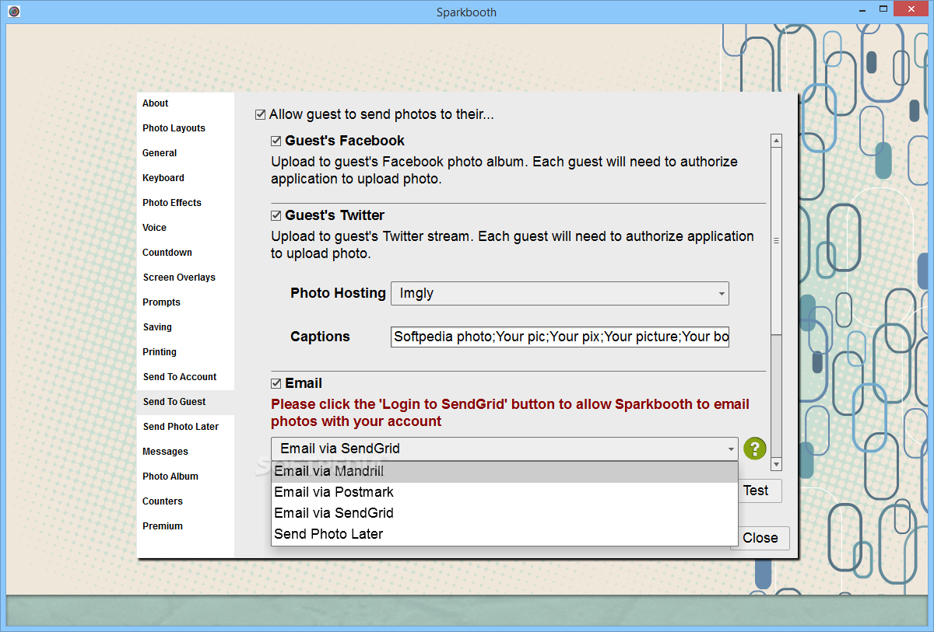
Task: Switch to Photo Effects settings
Action: point(185,203)
